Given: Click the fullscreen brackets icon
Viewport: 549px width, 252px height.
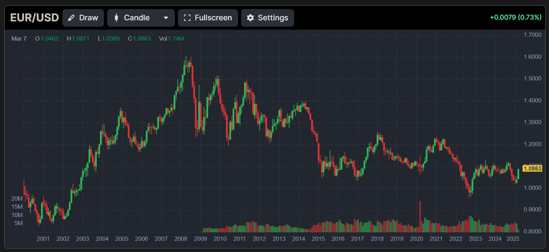Looking at the screenshot, I should coord(187,18).
